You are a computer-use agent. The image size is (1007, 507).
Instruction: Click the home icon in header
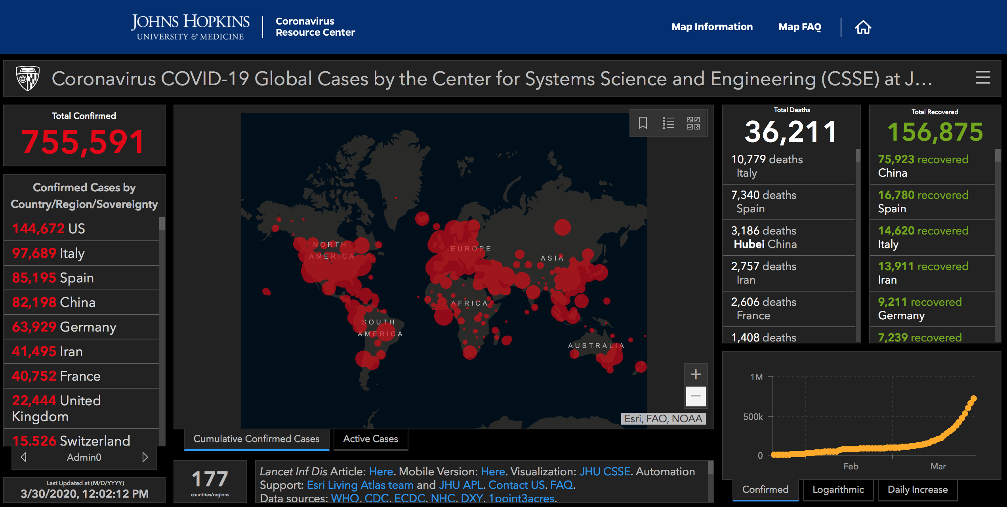click(863, 27)
